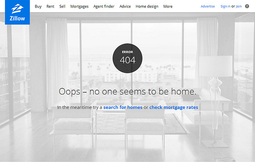Follow the check mortgage rates link
This screenshot has height=162, width=255.
click(174, 108)
